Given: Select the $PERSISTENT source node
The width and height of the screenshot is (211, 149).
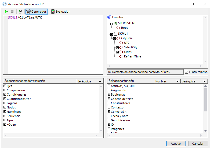Looking at the screenshot, I should click(127, 23).
